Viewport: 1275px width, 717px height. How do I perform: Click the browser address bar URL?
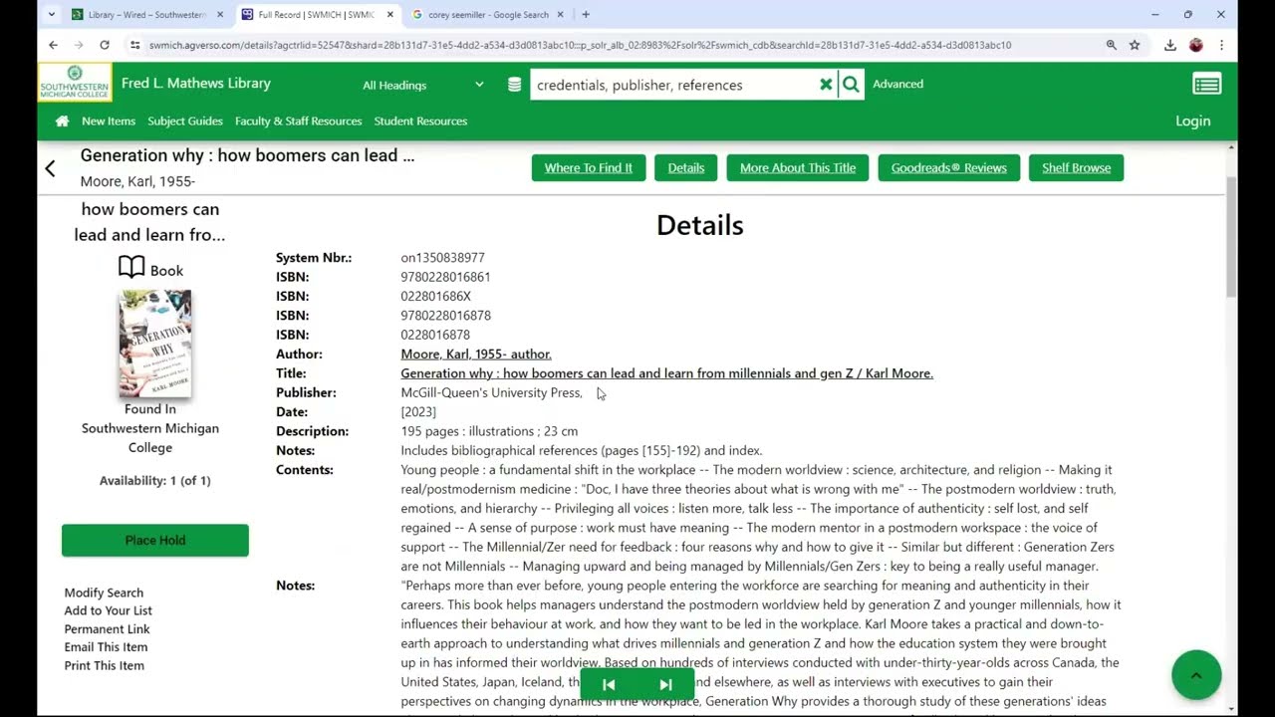[580, 45]
